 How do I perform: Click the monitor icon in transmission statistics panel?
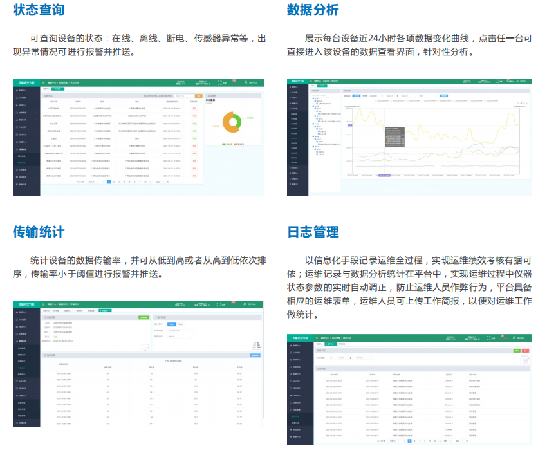(145, 347)
